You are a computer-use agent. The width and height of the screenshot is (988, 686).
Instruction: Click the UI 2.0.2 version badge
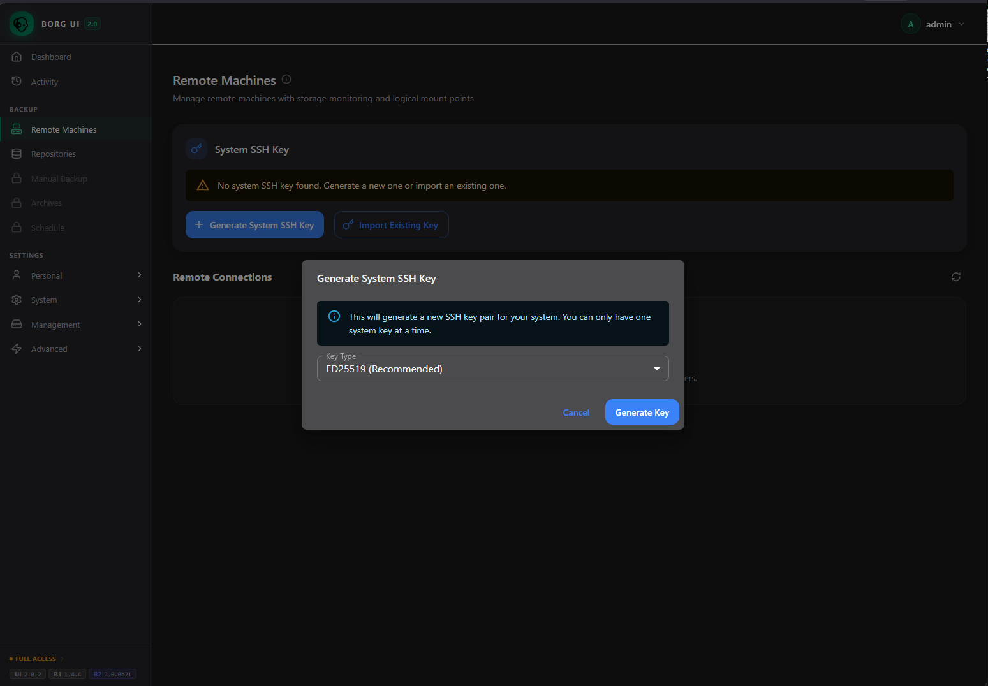(27, 674)
